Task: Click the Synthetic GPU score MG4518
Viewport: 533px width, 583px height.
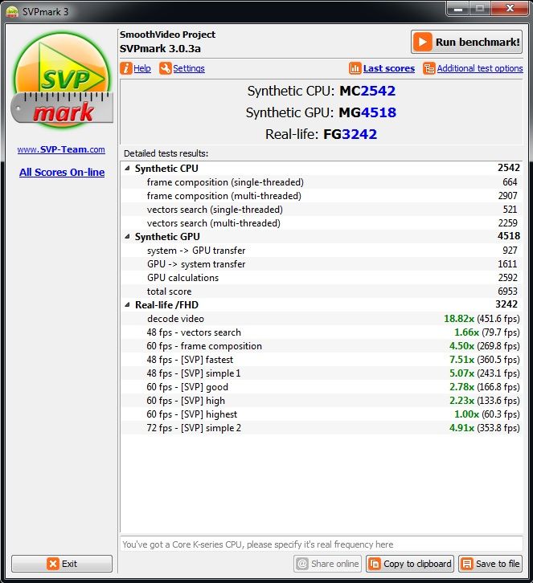Action: pos(367,112)
